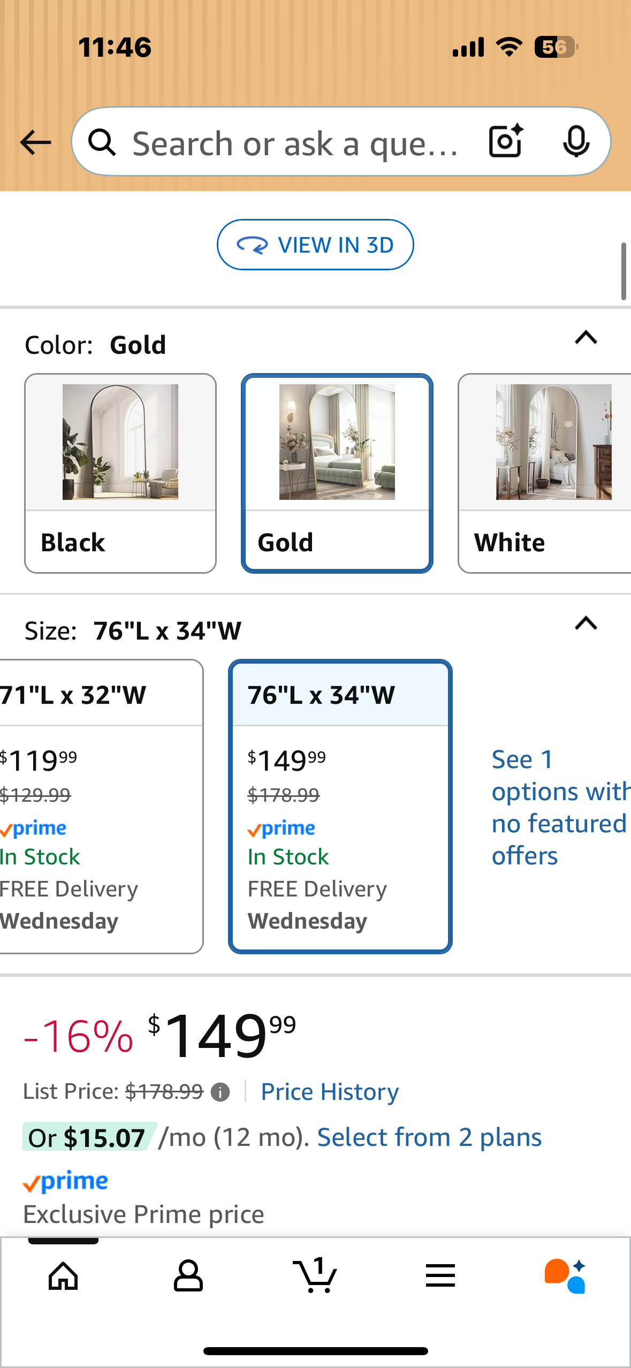Open camera lens search icon

click(x=505, y=142)
